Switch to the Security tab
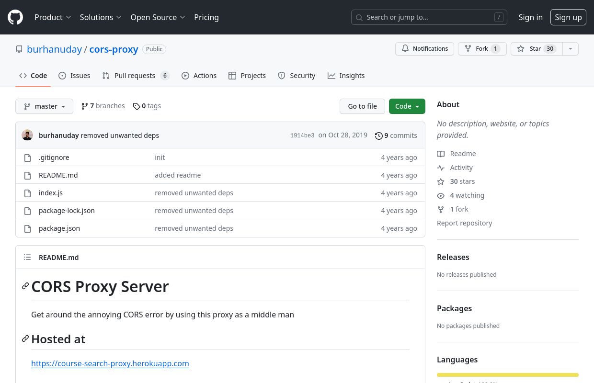The image size is (594, 383). (297, 76)
